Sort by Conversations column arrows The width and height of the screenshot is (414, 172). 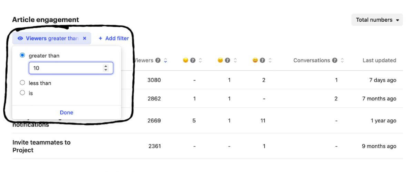pyautogui.click(x=342, y=61)
